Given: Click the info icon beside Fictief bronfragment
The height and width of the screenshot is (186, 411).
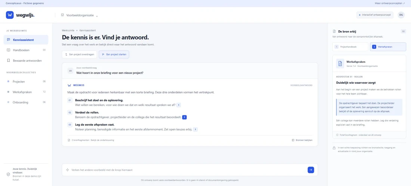Looking at the screenshot, I should (x=337, y=135).
